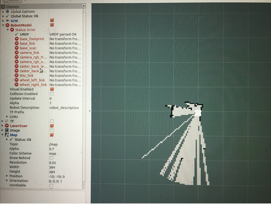Viewport: 271px width, 204px height.
Task: Expand the Position property of Map
Action: (7, 176)
